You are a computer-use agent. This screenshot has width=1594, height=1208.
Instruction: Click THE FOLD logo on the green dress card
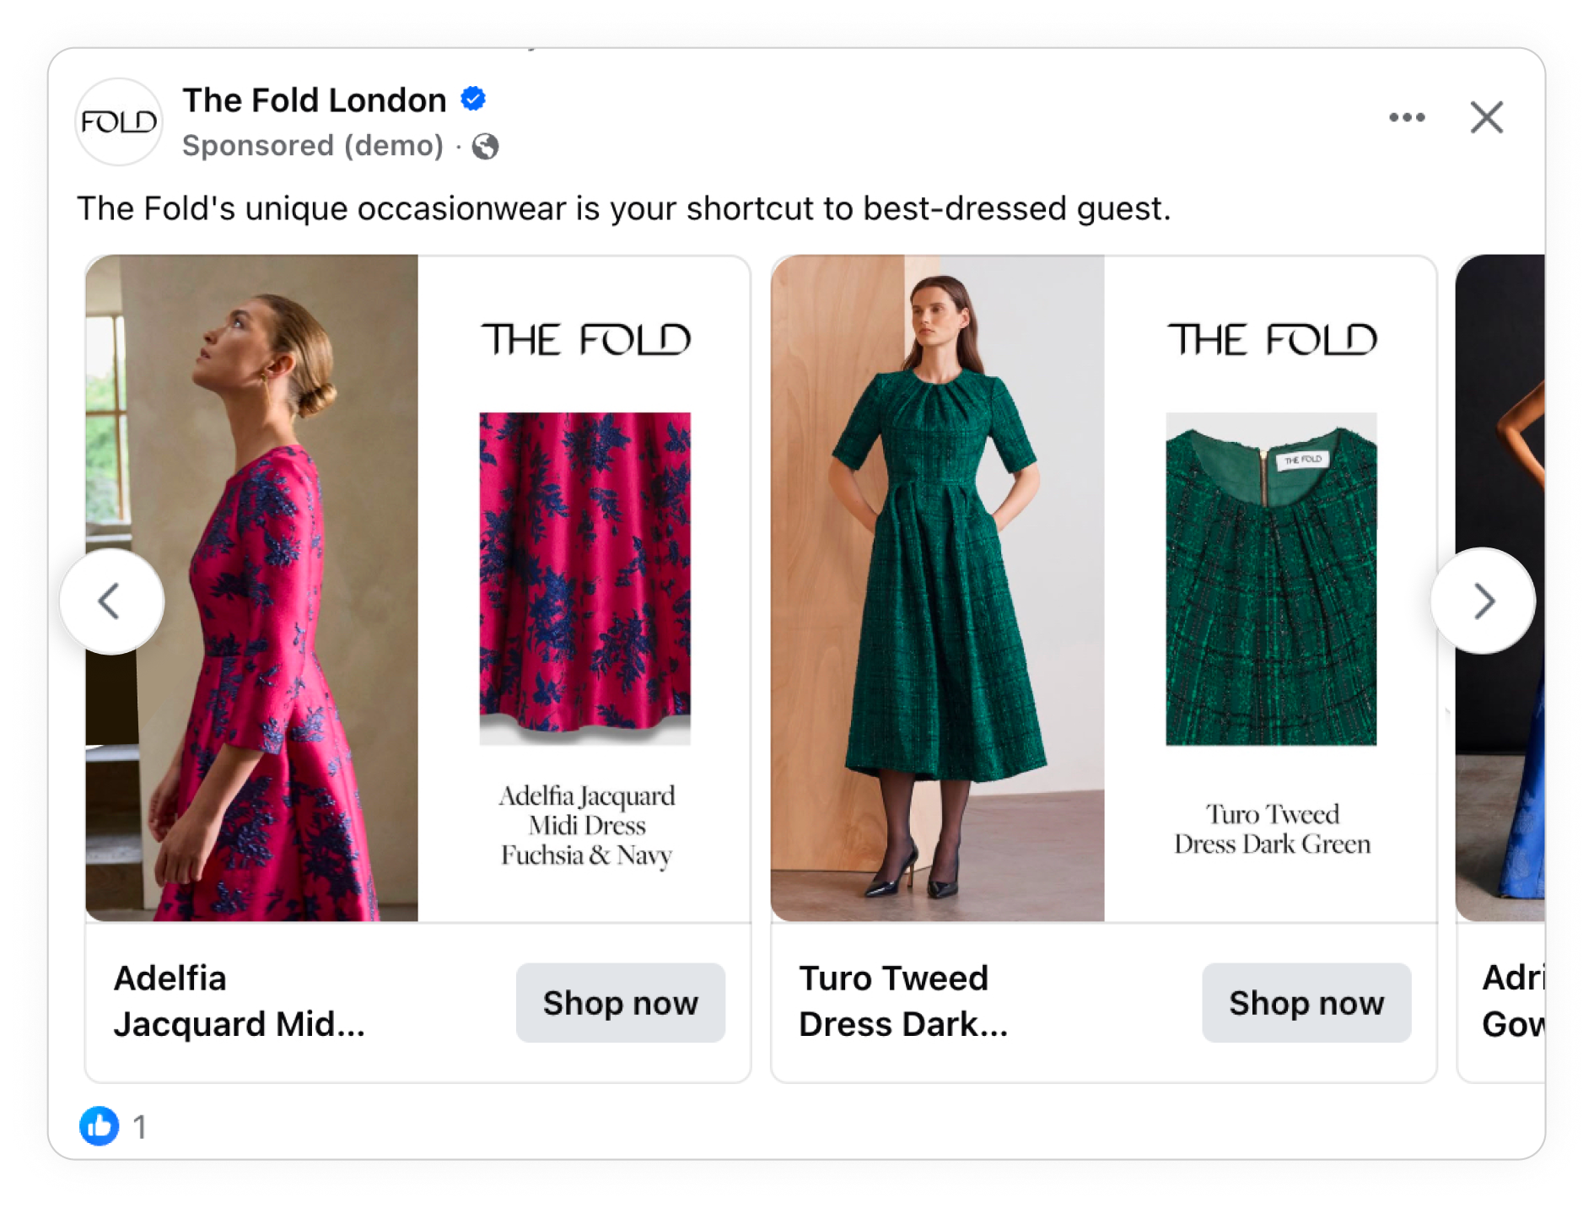pyautogui.click(x=1274, y=341)
